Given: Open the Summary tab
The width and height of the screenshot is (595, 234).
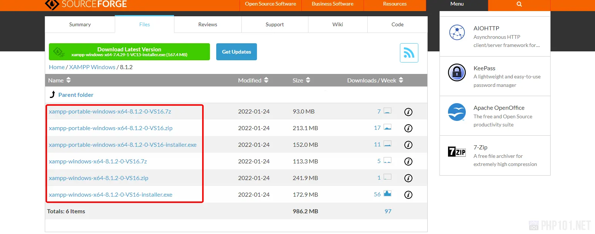Looking at the screenshot, I should pyautogui.click(x=80, y=24).
